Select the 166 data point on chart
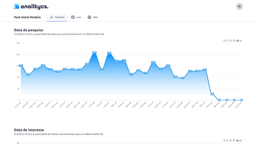Viewport: 260px width, 146px height. point(153,62)
